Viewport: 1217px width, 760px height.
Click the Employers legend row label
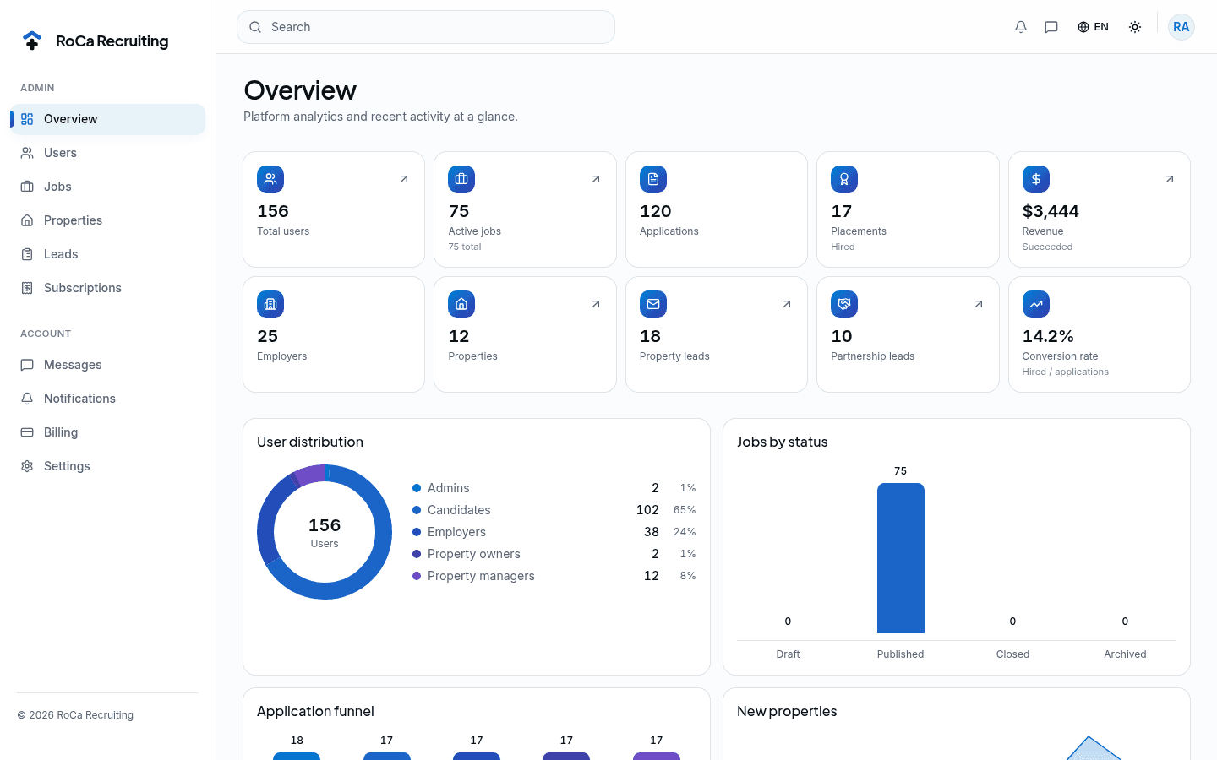coord(456,532)
